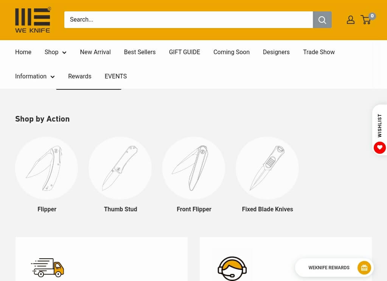Image resolution: width=387 pixels, height=281 pixels.
Task: Click the customer support headset icon
Action: [232, 268]
